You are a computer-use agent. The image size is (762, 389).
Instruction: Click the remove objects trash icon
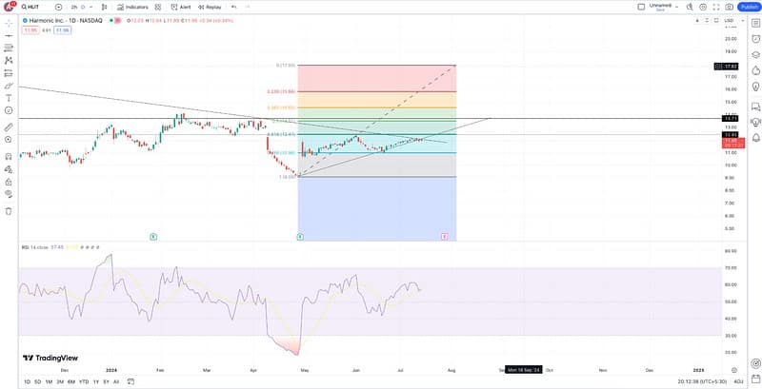9,211
